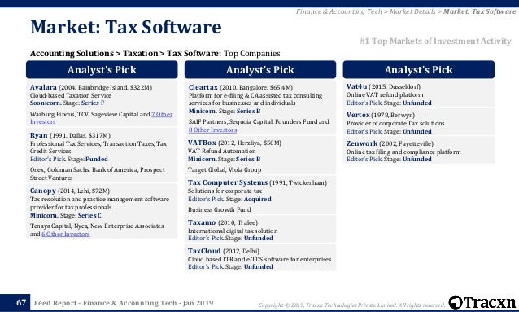Click the Avalara company name
The height and width of the screenshot is (312, 519).
(43, 87)
